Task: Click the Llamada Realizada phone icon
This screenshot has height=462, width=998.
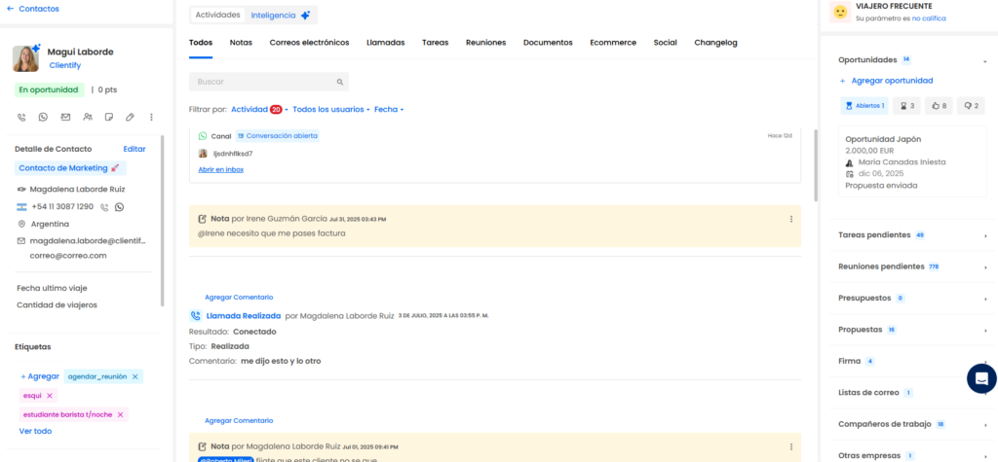Action: click(x=195, y=315)
